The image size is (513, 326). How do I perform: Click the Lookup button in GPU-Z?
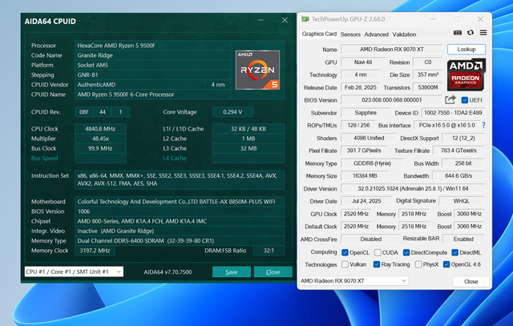(x=467, y=50)
